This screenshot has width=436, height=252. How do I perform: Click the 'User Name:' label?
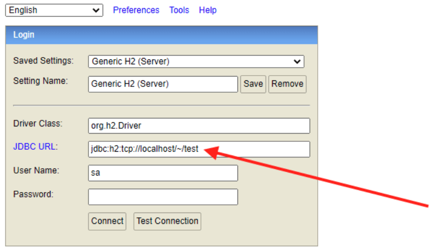click(36, 170)
